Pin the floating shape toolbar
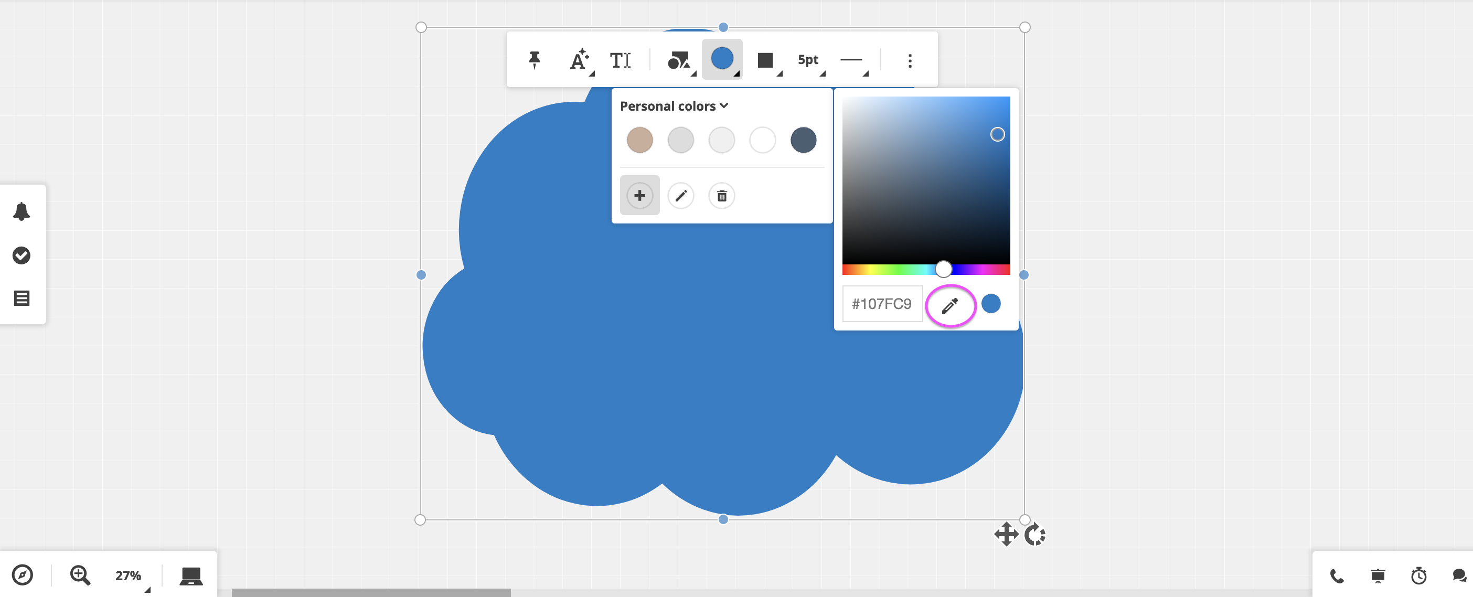The height and width of the screenshot is (597, 1473). pos(534,60)
